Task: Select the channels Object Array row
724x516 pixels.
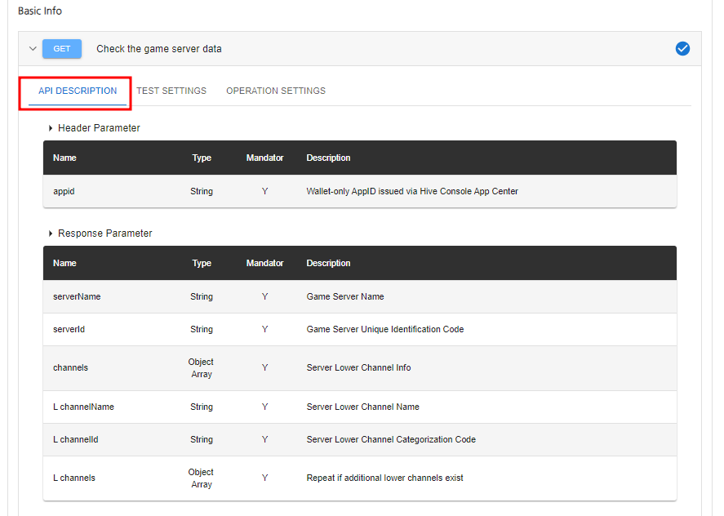Action: pyautogui.click(x=360, y=368)
